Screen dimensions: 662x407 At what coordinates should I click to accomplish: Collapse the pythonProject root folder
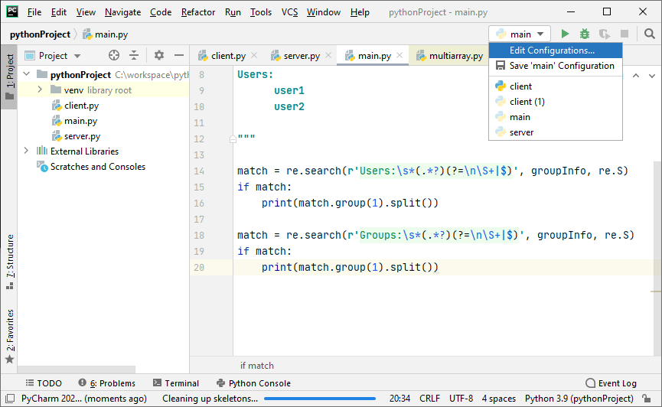click(x=27, y=74)
